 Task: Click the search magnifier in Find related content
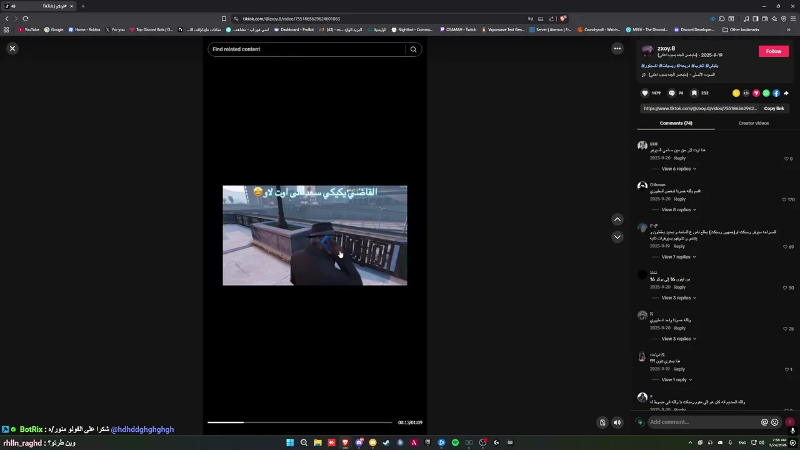(413, 49)
